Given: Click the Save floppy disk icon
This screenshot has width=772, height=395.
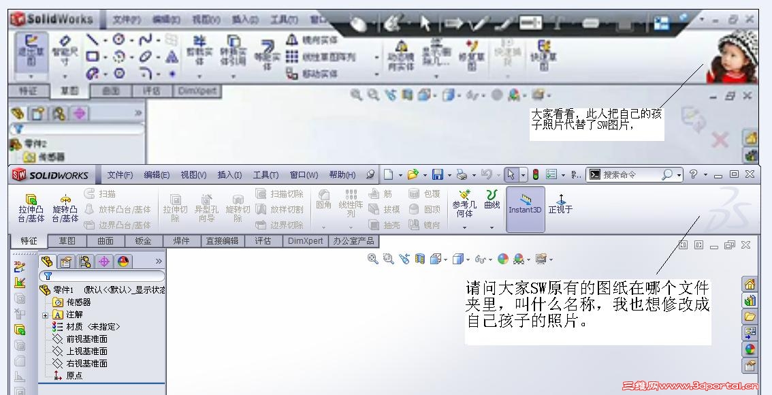Looking at the screenshot, I should tap(437, 174).
